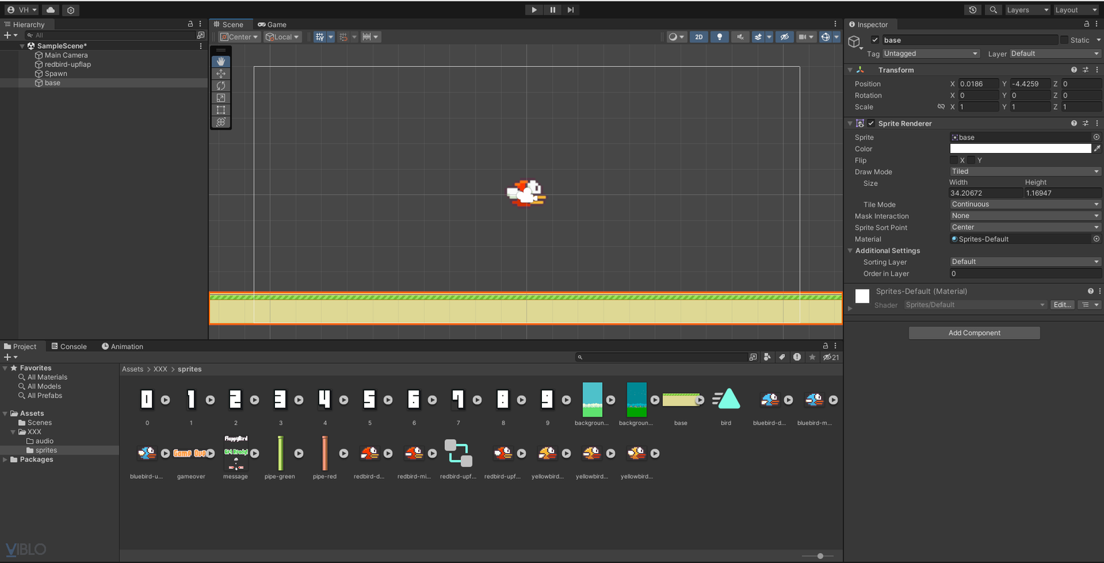Click the Pause button
Image resolution: width=1104 pixels, height=563 pixels.
pos(553,10)
